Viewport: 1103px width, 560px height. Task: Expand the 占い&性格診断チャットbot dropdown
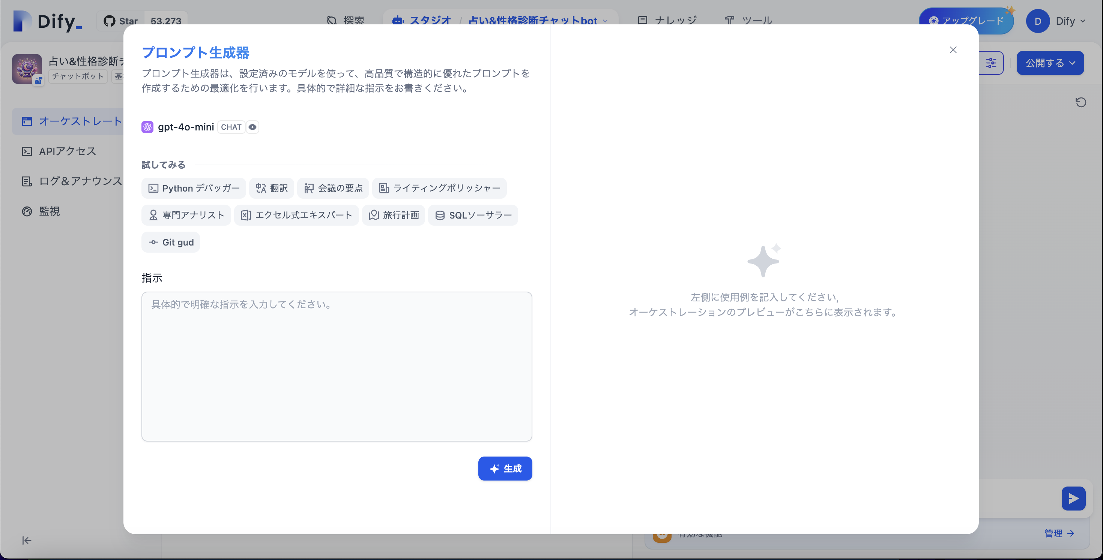click(605, 21)
